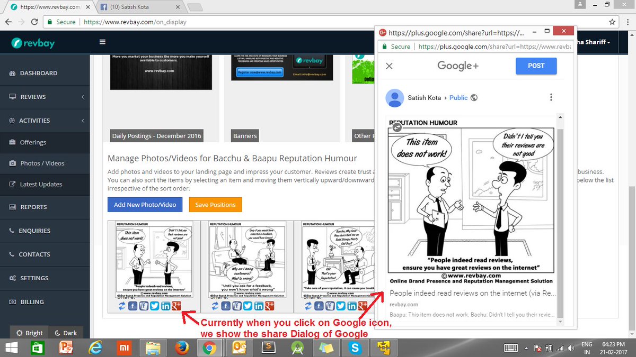The image size is (636, 357).
Task: Share 'Why am I losing customers' cartoon on Google+
Action: 270,306
